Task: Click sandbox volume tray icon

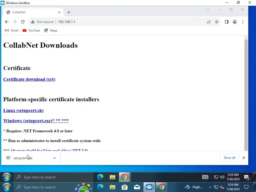Action: (222, 177)
